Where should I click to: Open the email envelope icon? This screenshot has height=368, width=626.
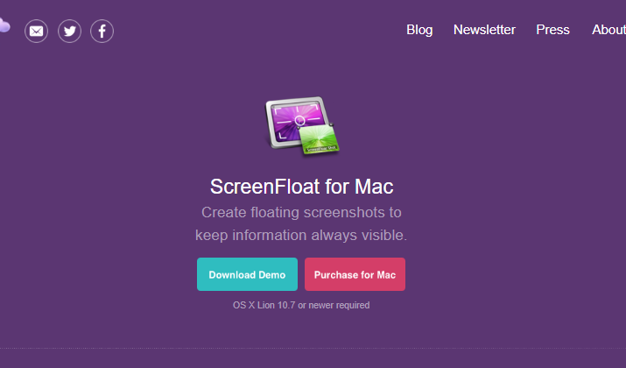pyautogui.click(x=36, y=32)
